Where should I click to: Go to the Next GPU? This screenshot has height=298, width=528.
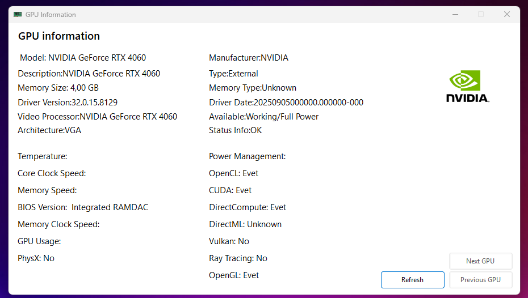tap(480, 261)
